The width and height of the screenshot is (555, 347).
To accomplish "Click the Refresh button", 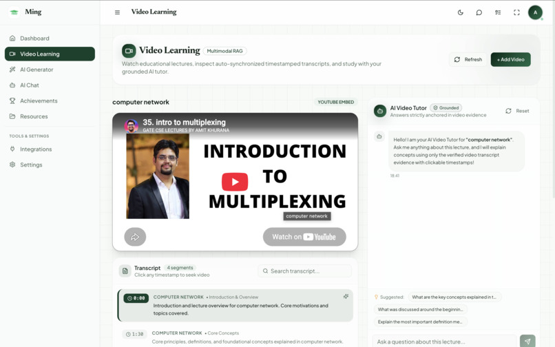I will tap(468, 59).
